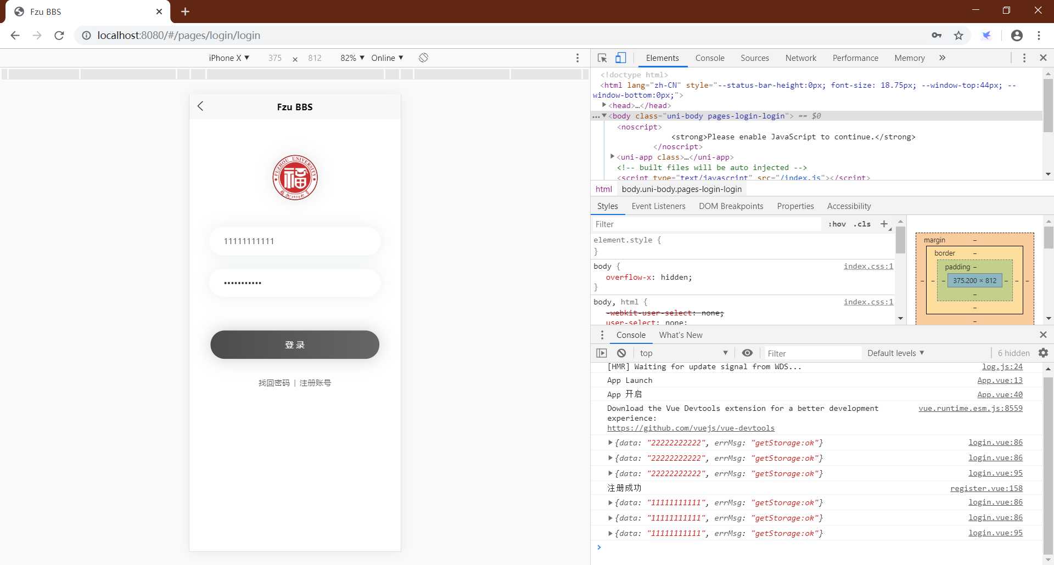Go back using the browser back arrow
This screenshot has height=565, width=1054.
15,35
